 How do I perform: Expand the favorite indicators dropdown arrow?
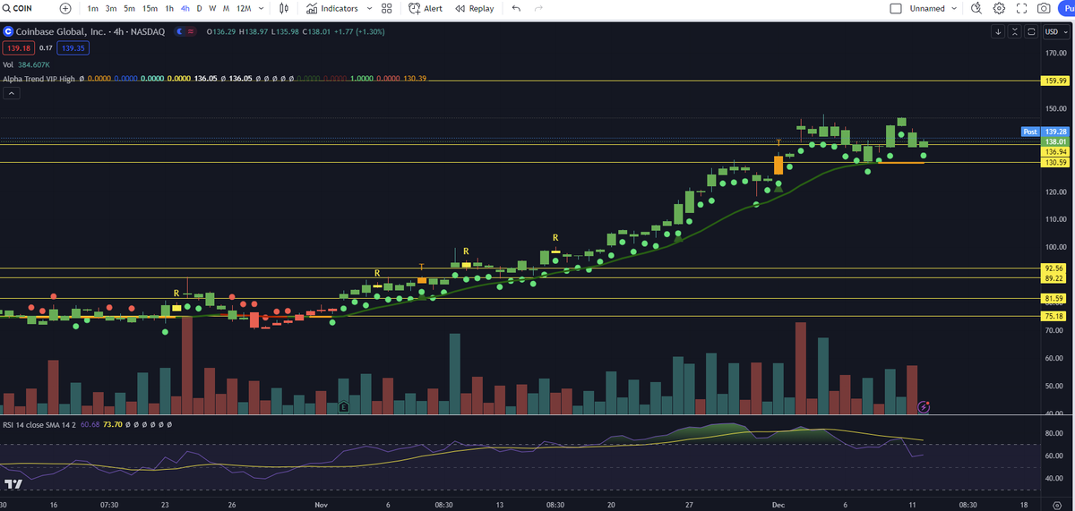point(367,8)
